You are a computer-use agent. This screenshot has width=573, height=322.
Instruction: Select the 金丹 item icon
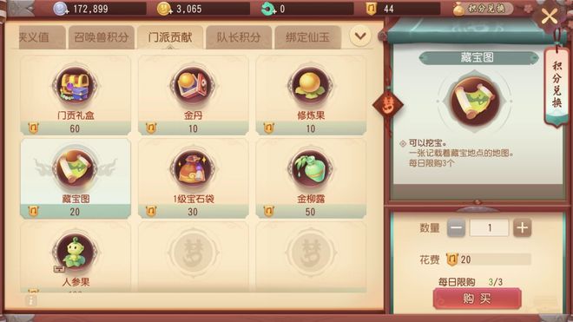[193, 86]
